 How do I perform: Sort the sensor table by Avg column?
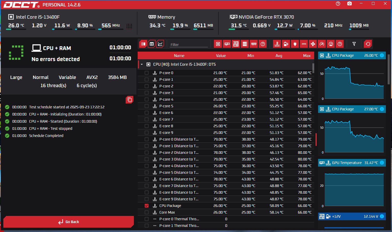pos(279,56)
